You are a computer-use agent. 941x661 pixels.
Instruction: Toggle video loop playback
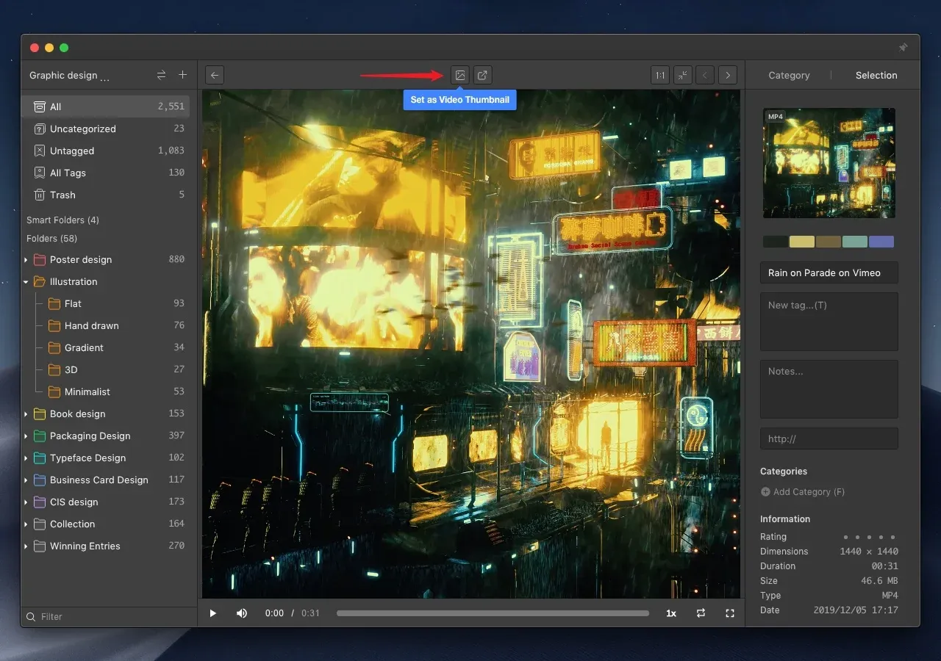coord(701,613)
